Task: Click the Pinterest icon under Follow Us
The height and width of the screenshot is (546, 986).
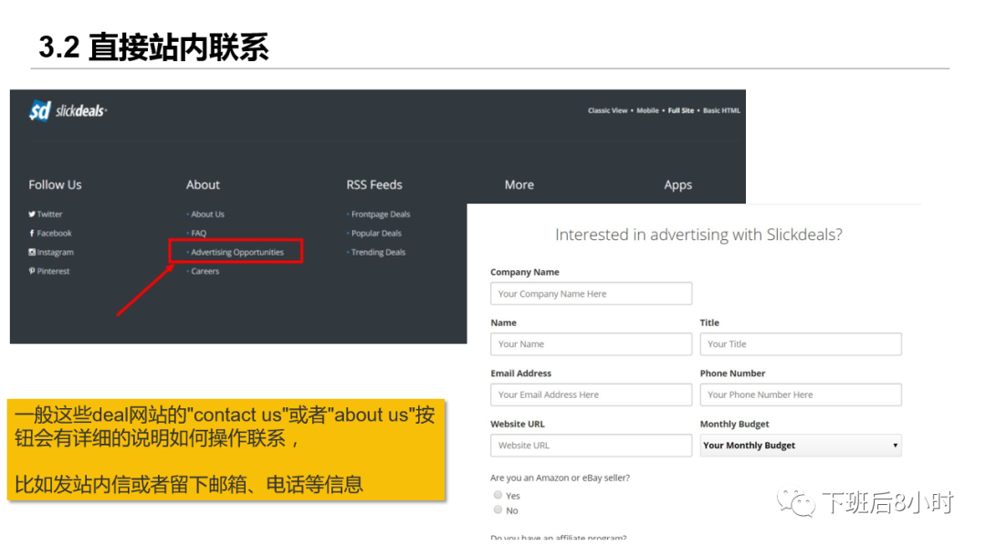Action: coord(33,271)
